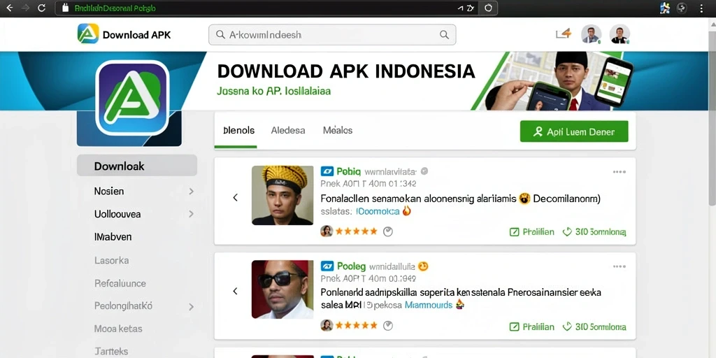Screen dimensions: 716x358
Task: Open the Pooleg author name link
Action: tap(352, 266)
